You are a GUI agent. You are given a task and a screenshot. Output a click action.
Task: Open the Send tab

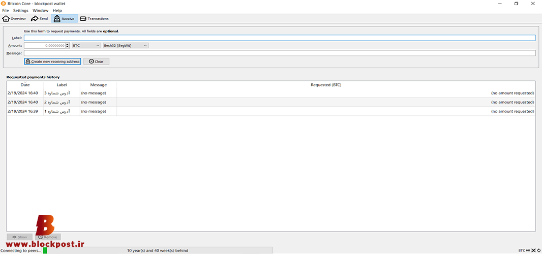[40, 19]
